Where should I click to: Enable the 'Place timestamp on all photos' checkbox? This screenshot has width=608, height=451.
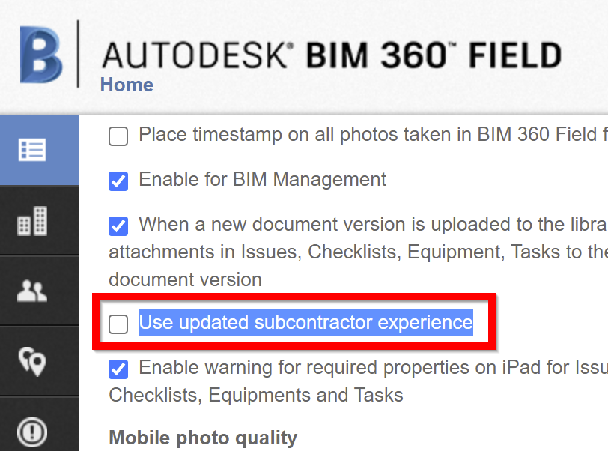coord(118,136)
